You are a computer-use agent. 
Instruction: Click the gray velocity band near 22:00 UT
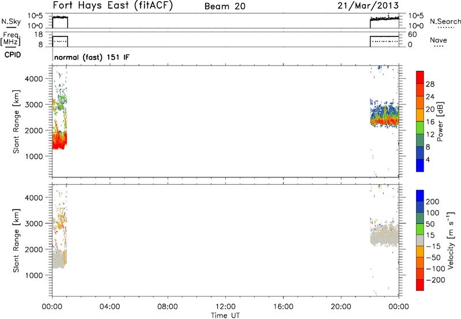point(384,236)
